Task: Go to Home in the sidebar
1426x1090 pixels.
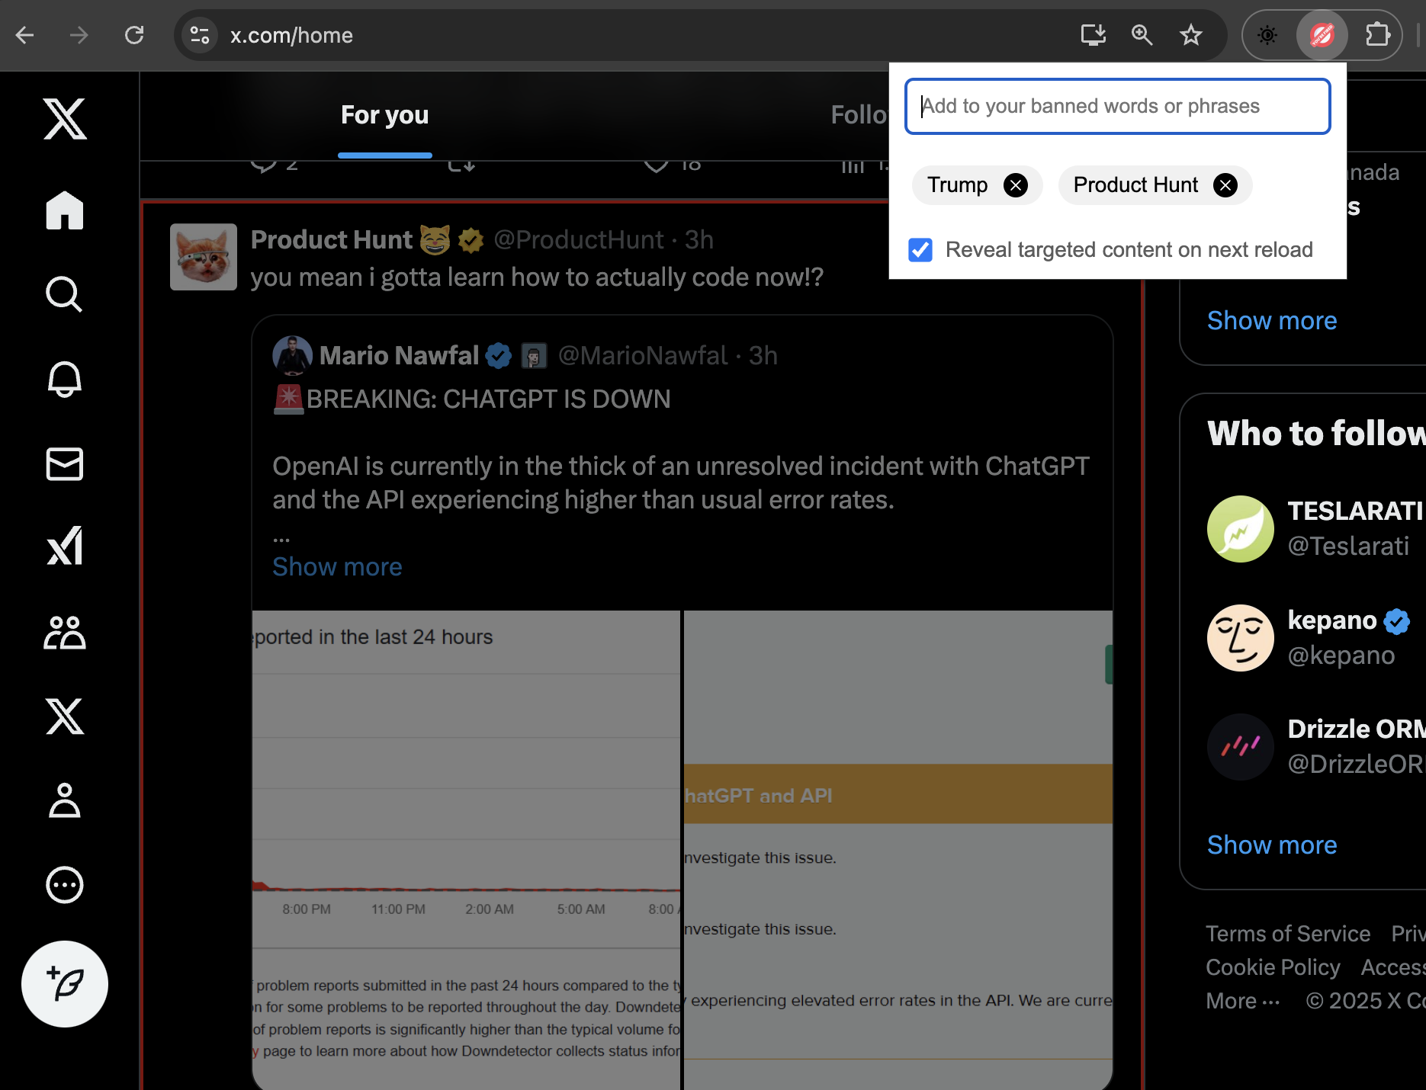Action: (65, 210)
